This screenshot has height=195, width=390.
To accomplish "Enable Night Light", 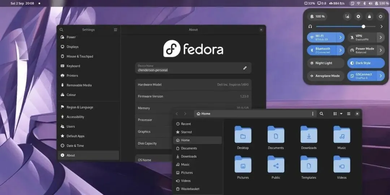I will pos(326,63).
